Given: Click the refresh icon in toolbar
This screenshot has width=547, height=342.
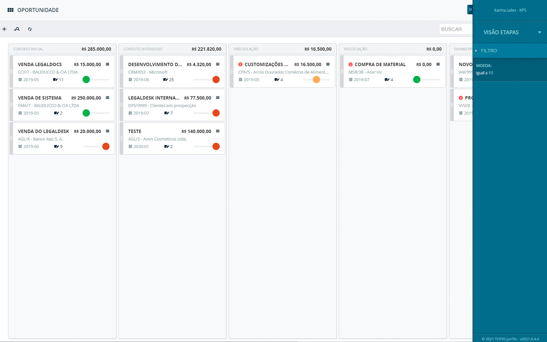Looking at the screenshot, I should coord(30,29).
